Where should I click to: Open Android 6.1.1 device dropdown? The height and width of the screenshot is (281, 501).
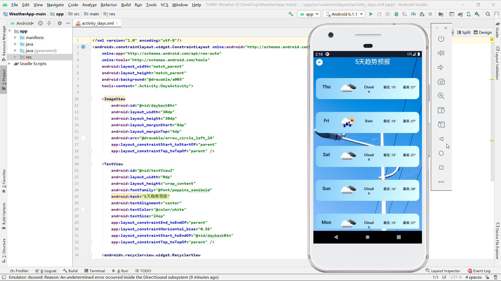344,14
